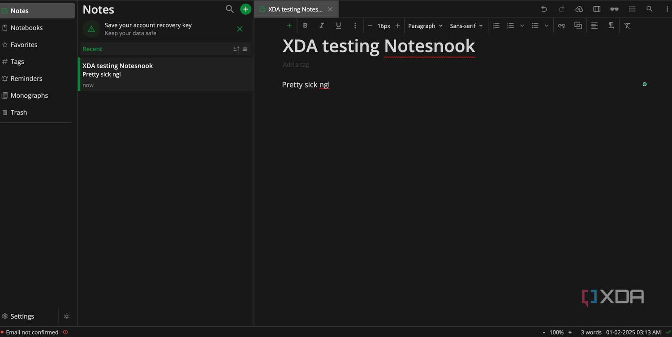Toggle bold formatting in editor toolbar
Image resolution: width=672 pixels, height=337 pixels.
[x=305, y=26]
